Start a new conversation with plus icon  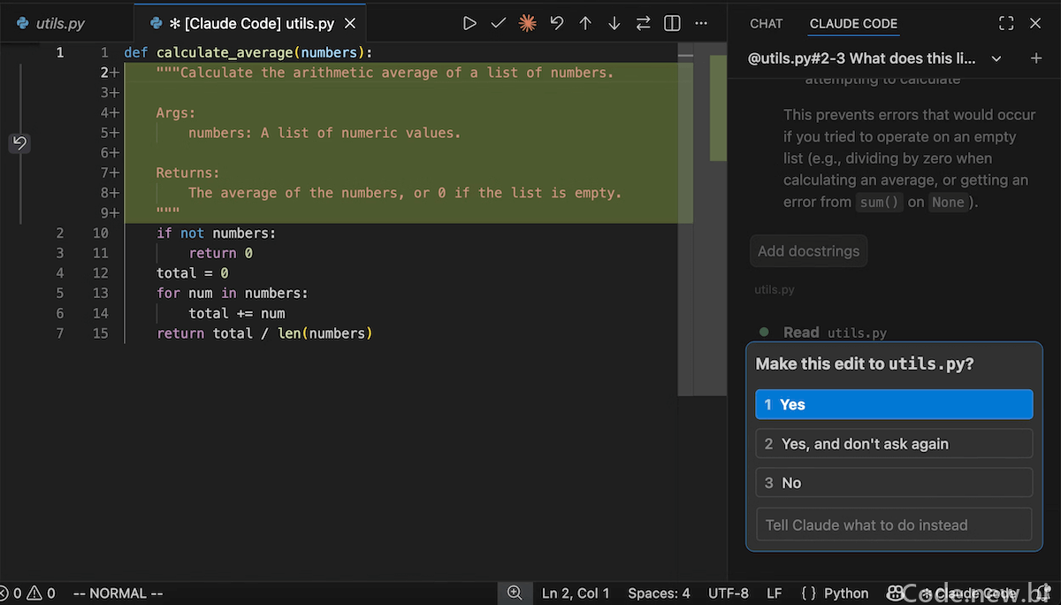click(x=1036, y=58)
